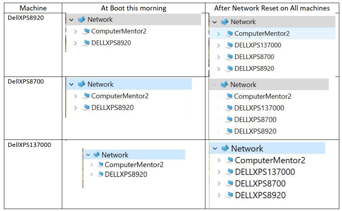342x211 pixels.
Task: Select ComputerMentor2 label in DellXPS8700 row's boot tree
Action: point(120,96)
